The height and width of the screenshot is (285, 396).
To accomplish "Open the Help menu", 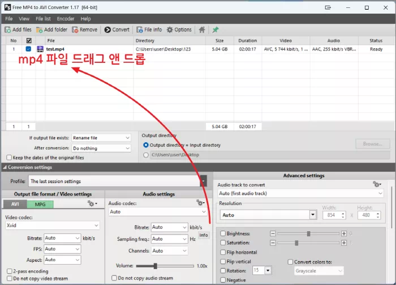I will coord(85,19).
